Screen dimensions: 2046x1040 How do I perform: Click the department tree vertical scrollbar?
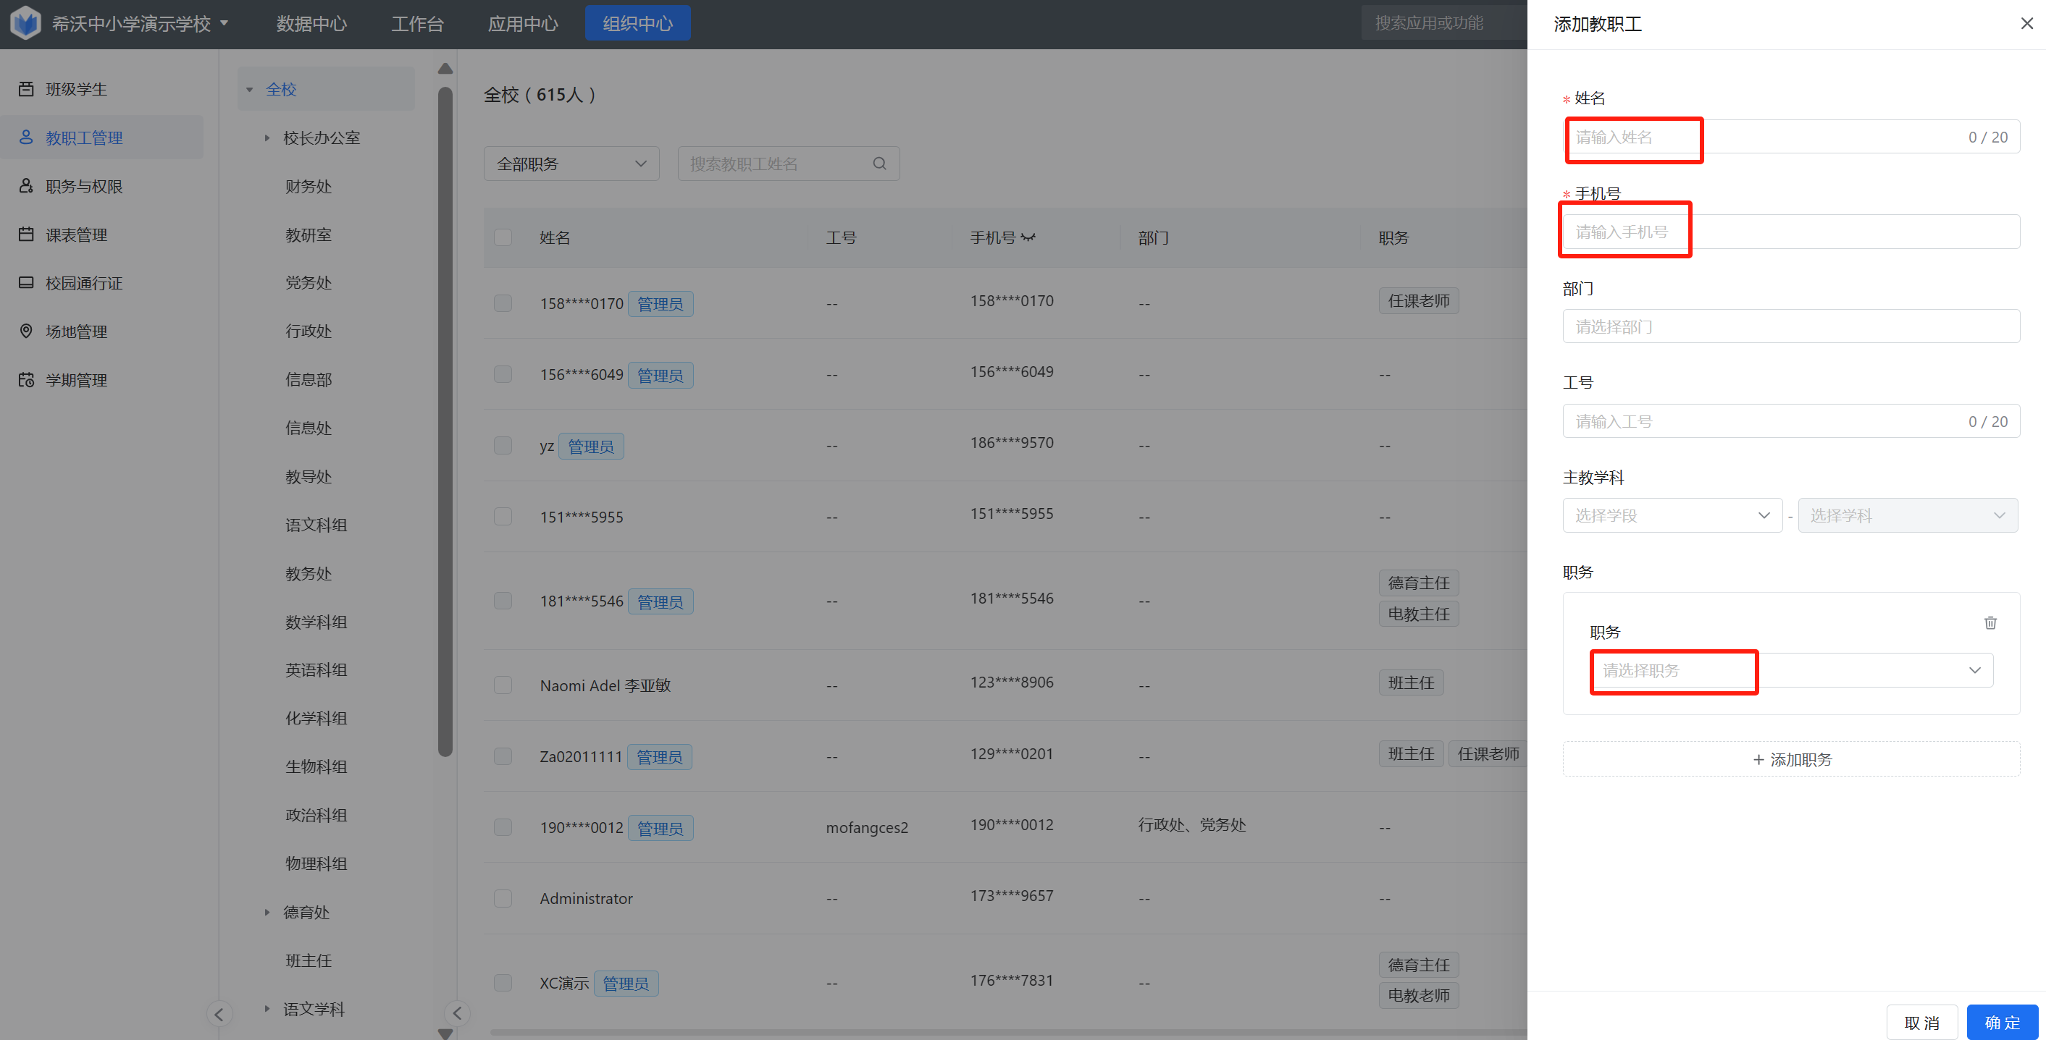[445, 420]
